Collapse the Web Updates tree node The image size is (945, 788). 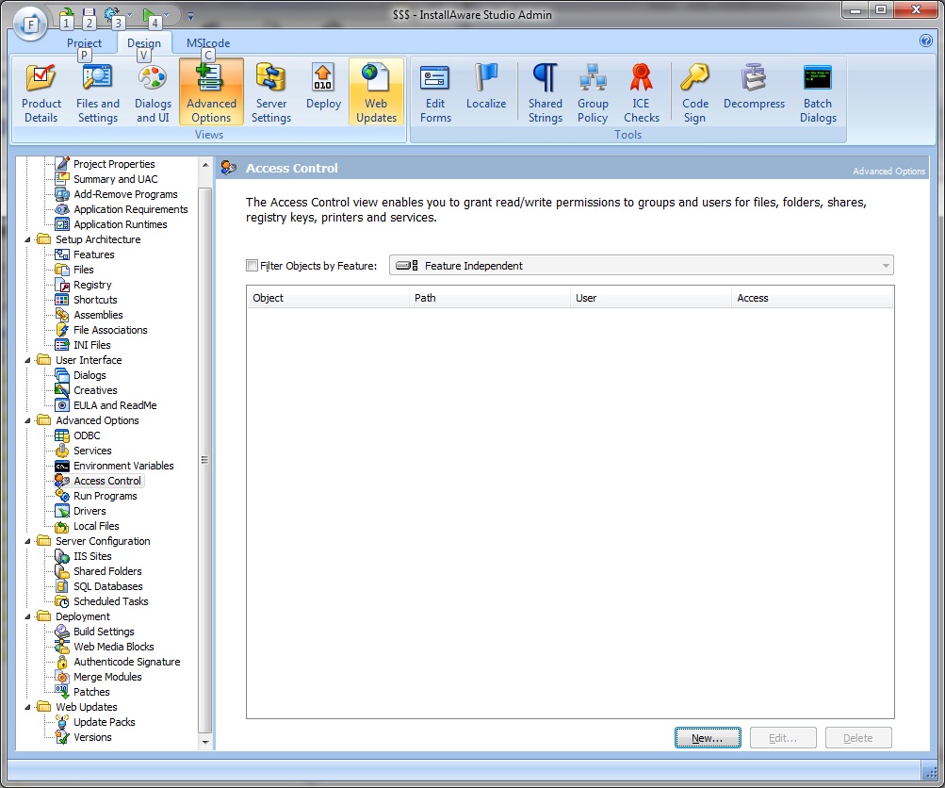27,707
